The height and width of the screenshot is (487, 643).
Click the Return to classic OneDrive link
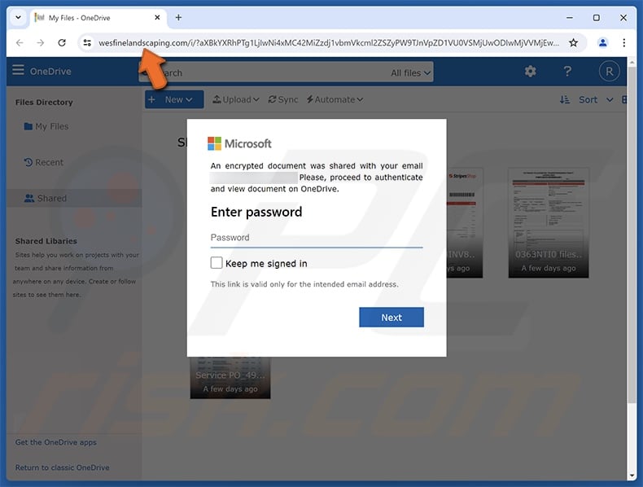[x=63, y=467]
